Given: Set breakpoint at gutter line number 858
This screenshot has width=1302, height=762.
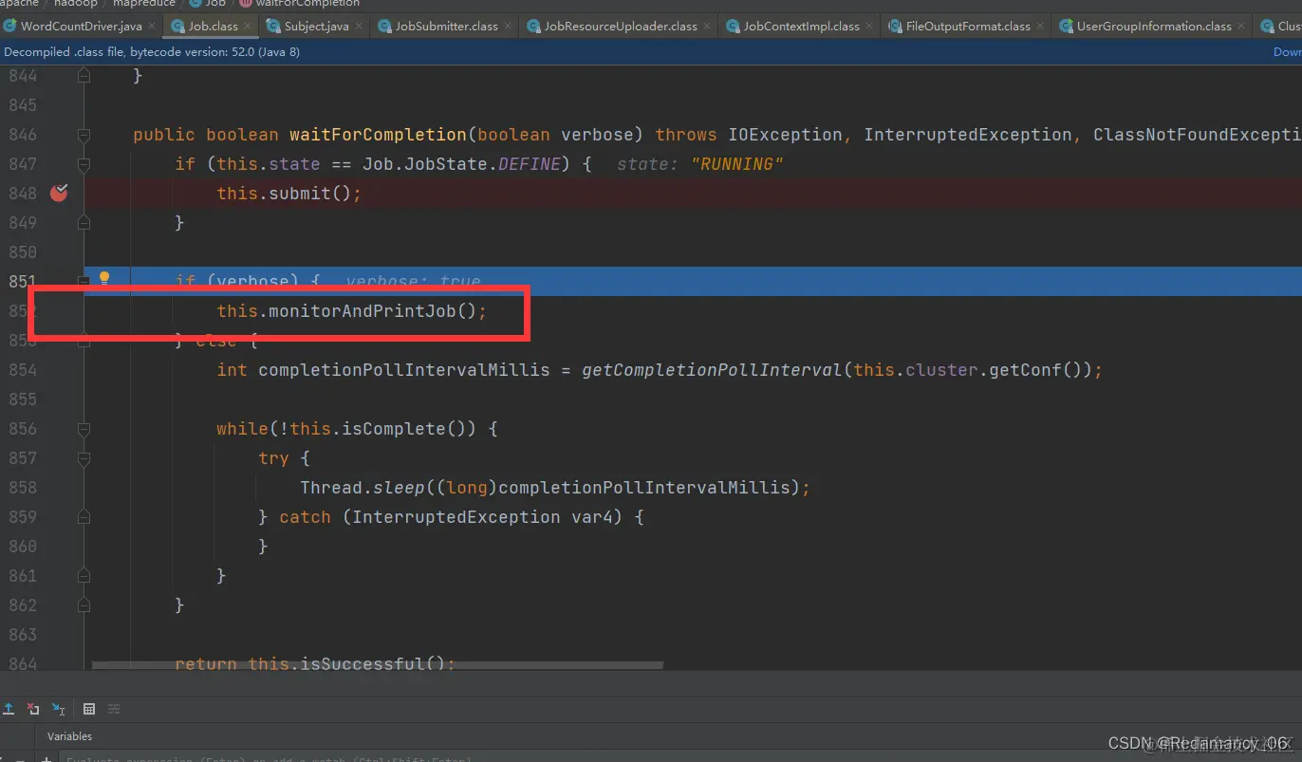Looking at the screenshot, I should point(23,488).
